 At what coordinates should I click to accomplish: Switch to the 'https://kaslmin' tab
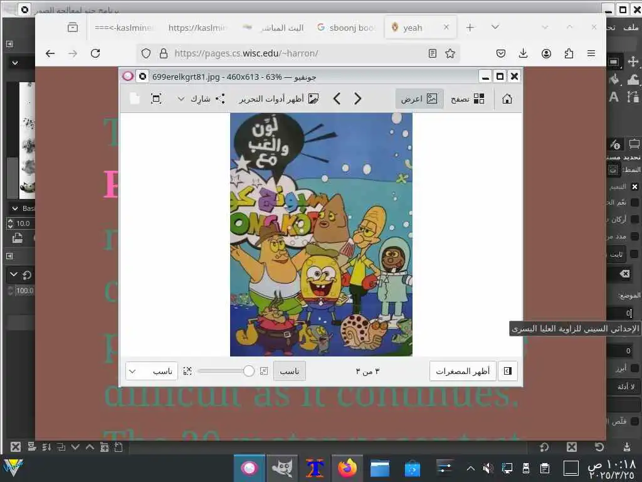coord(197,28)
